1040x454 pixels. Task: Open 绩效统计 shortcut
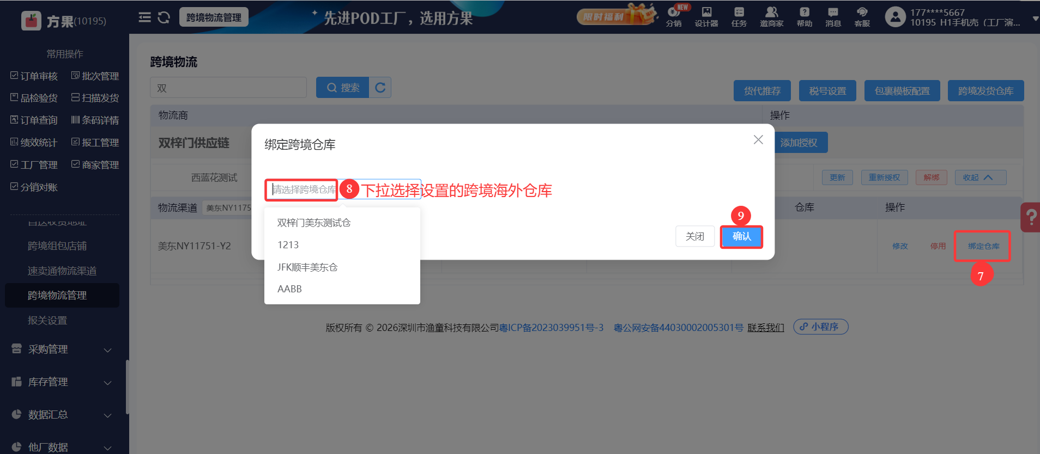click(34, 142)
